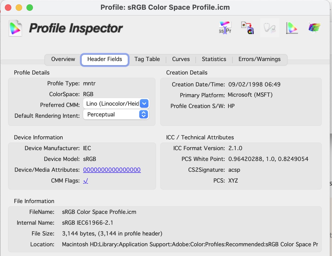Click the Profile Inspector application logo
Image resolution: width=332 pixels, height=256 pixels.
click(15, 28)
